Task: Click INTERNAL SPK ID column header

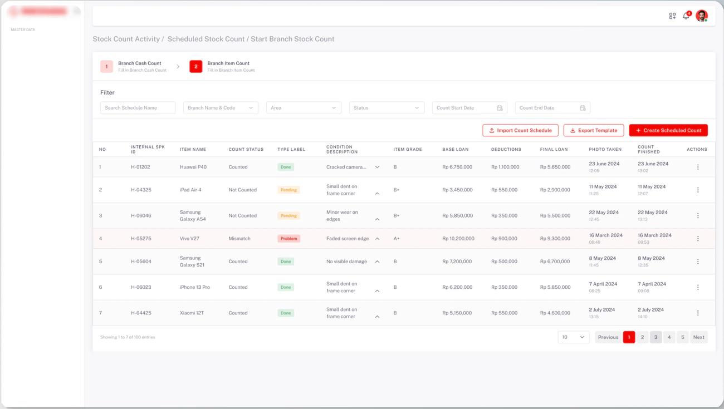Action: point(148,149)
